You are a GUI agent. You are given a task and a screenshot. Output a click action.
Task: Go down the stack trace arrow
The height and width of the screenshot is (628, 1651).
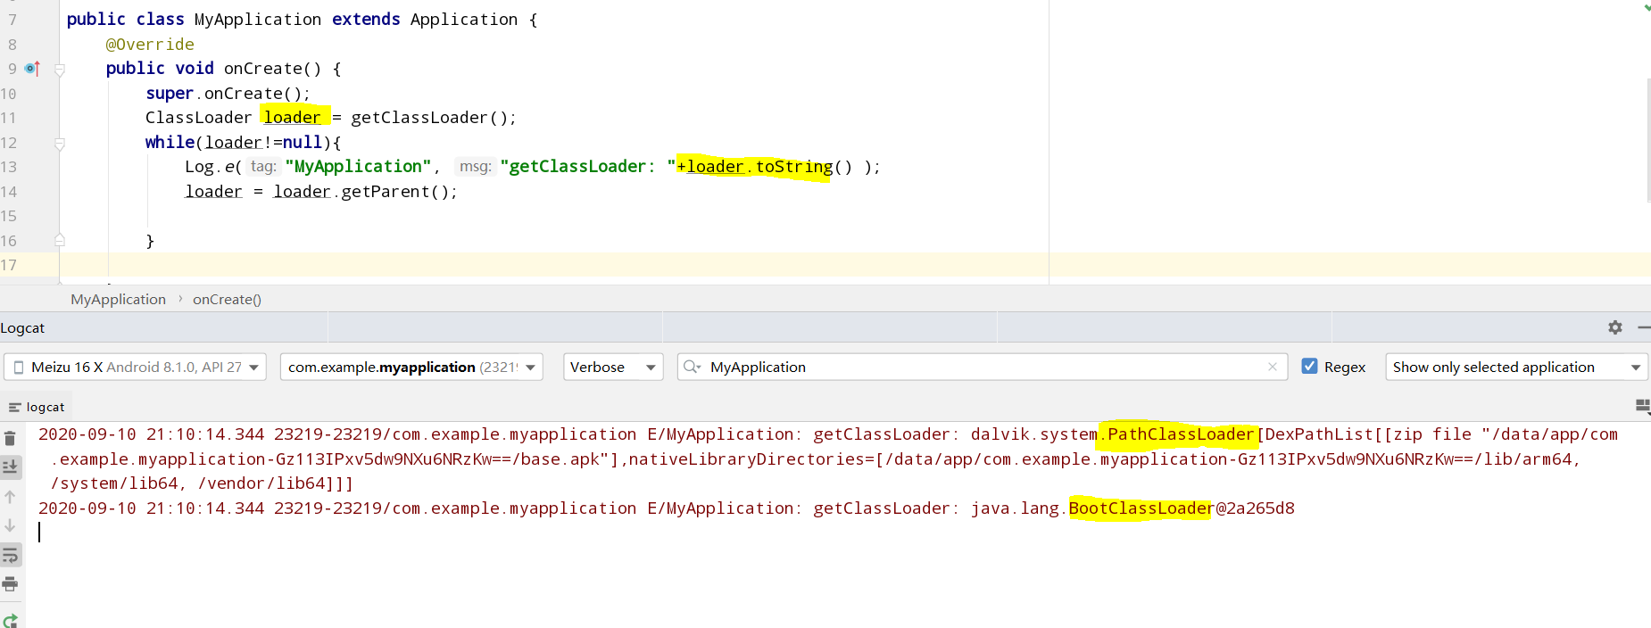pyautogui.click(x=10, y=525)
